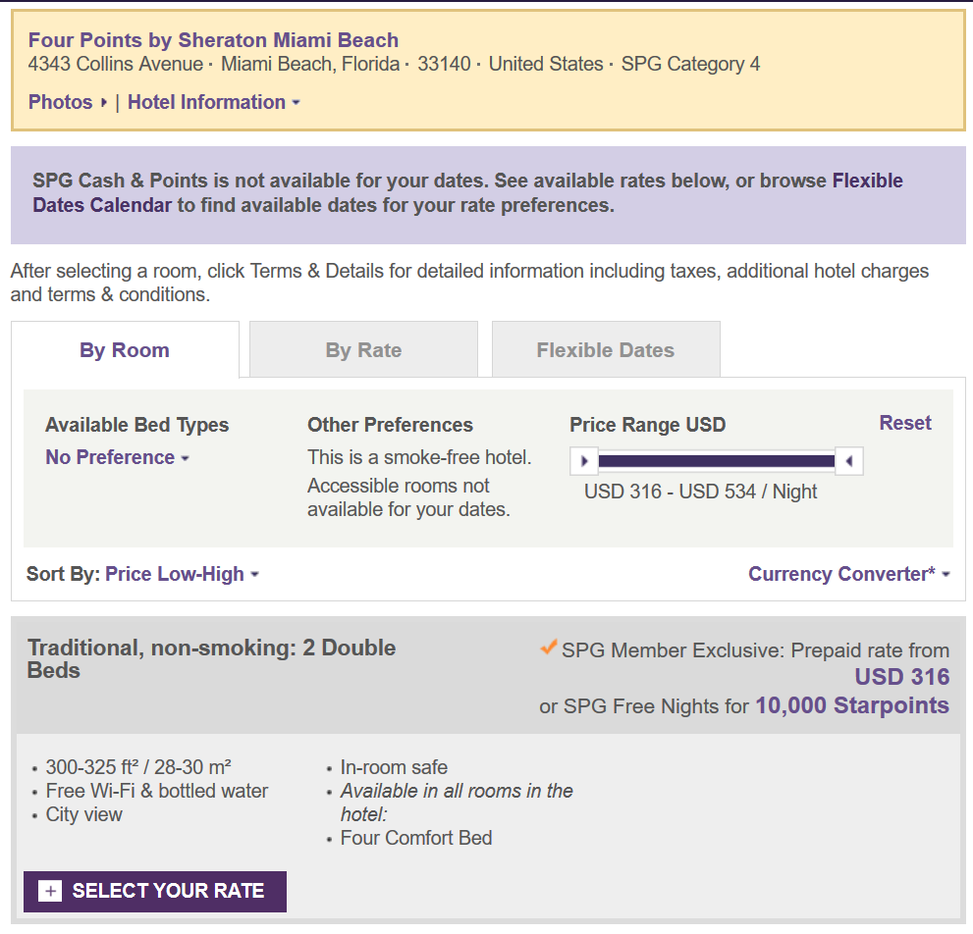Switch to the By Rate tab
Viewport: 973px width, 934px height.
(x=363, y=350)
